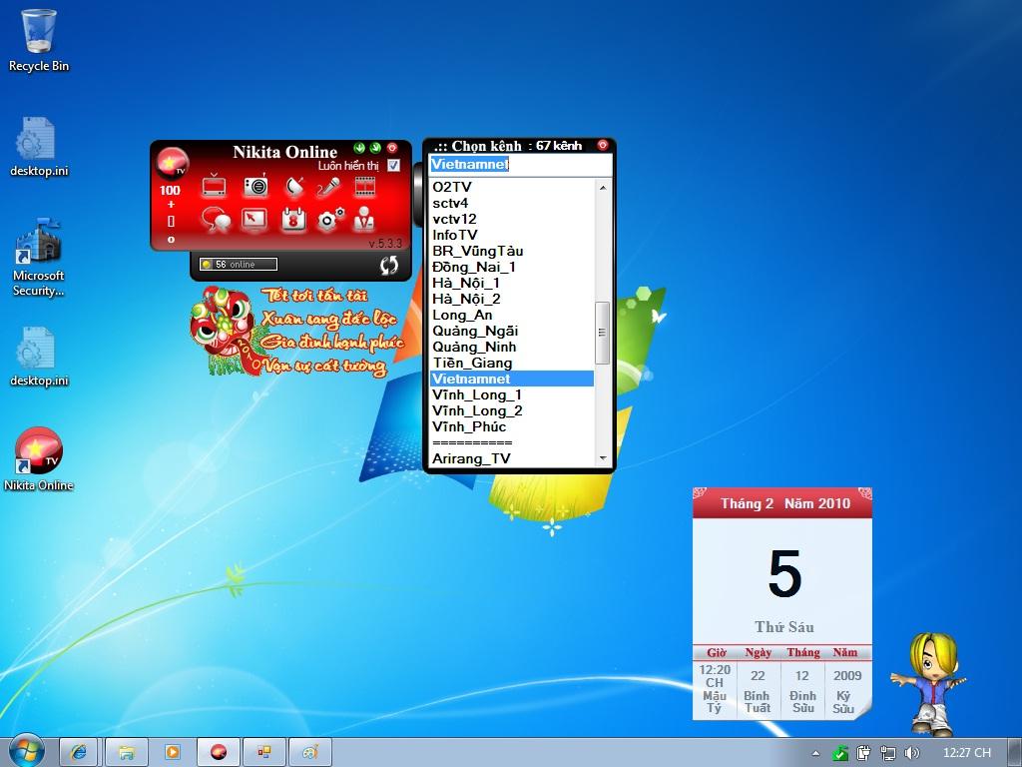Image resolution: width=1022 pixels, height=767 pixels.
Task: Select the Đồng_Nai_1 channel
Action: pyautogui.click(x=512, y=267)
